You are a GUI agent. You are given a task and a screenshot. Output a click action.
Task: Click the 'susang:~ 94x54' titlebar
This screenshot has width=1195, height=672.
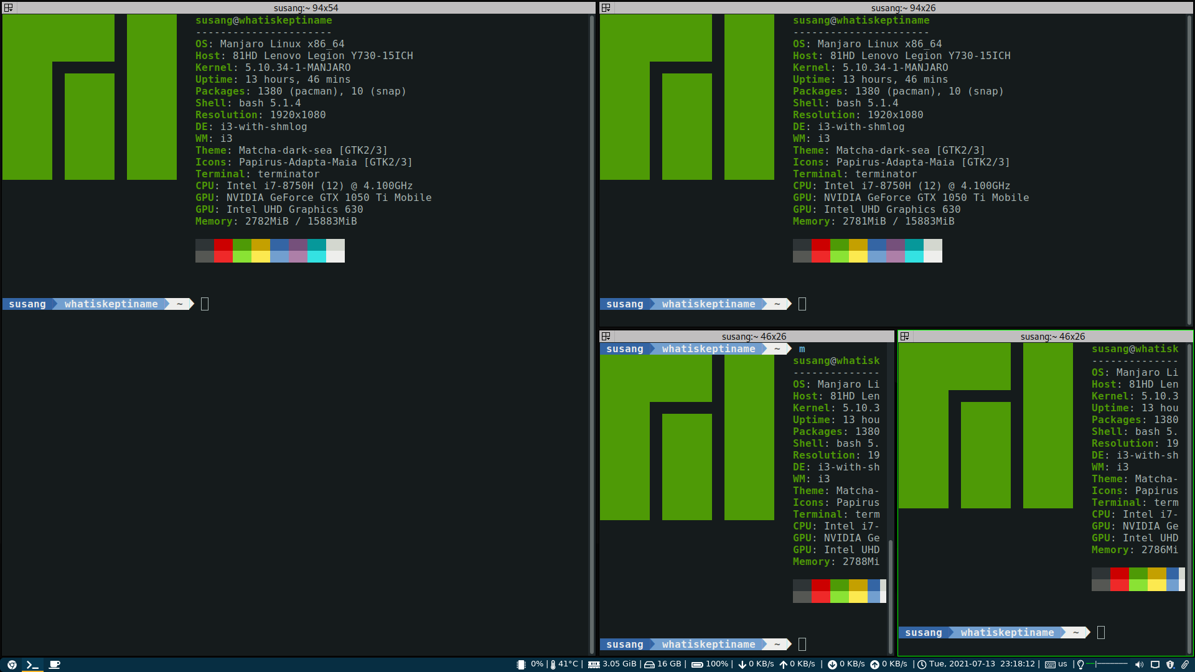tap(306, 8)
